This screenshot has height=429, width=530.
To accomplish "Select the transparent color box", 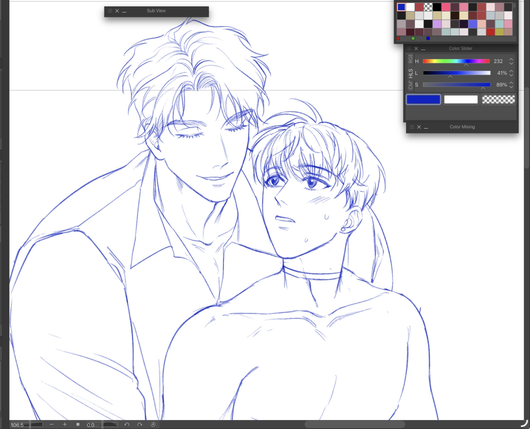I will tap(498, 100).
